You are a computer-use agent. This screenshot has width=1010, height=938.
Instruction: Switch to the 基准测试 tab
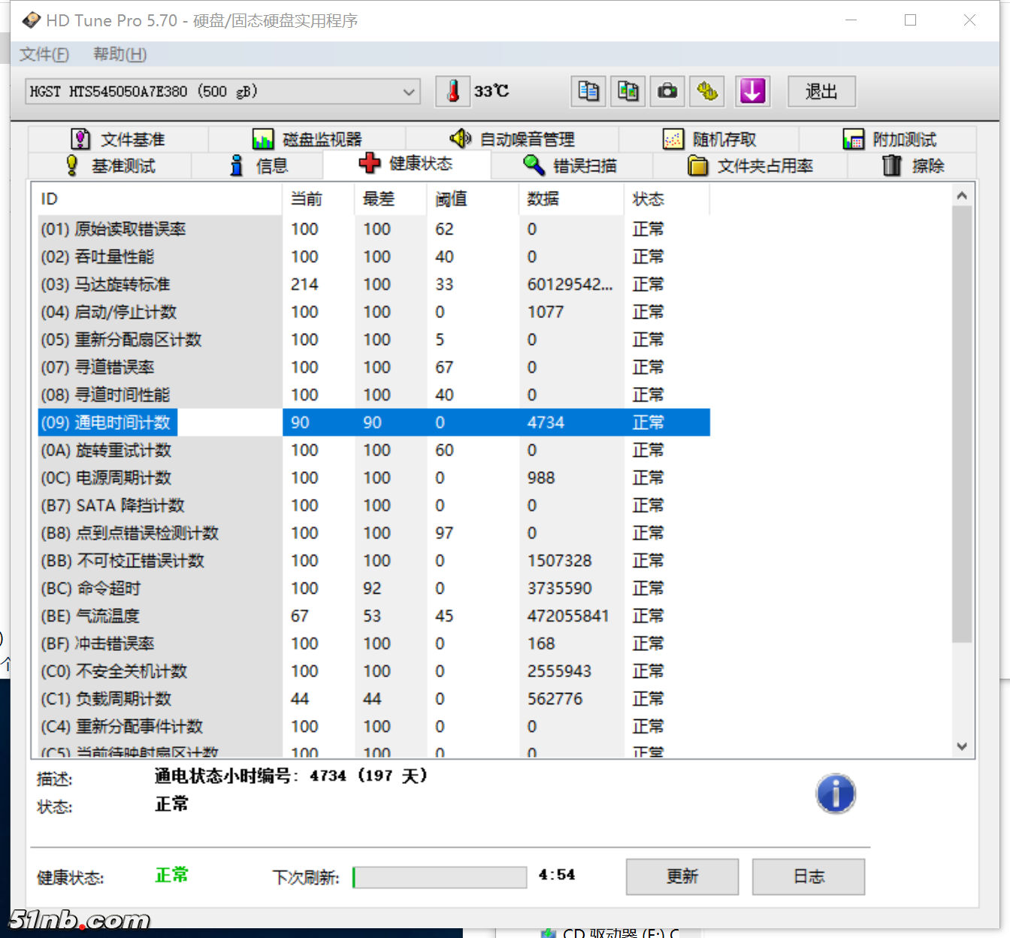click(x=110, y=166)
